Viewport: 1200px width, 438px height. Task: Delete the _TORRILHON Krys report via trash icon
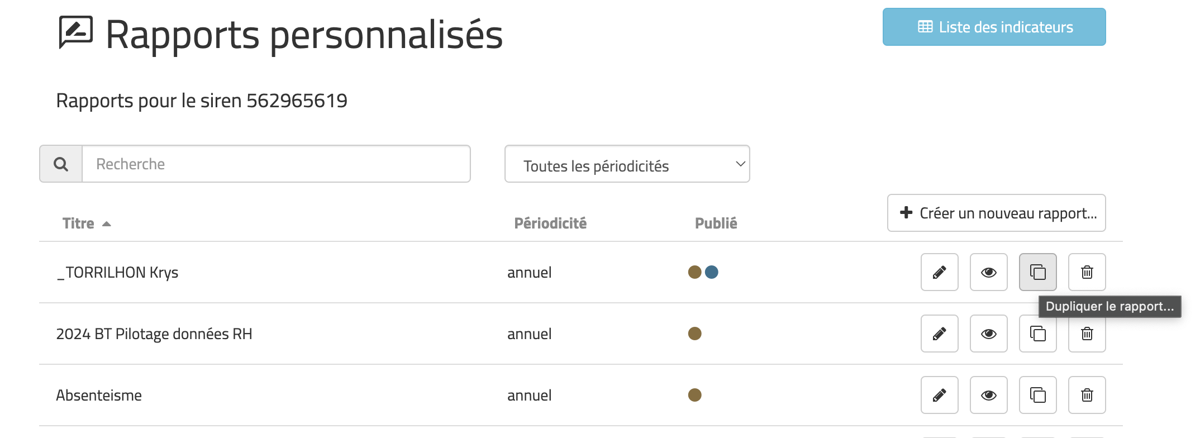[x=1087, y=272]
